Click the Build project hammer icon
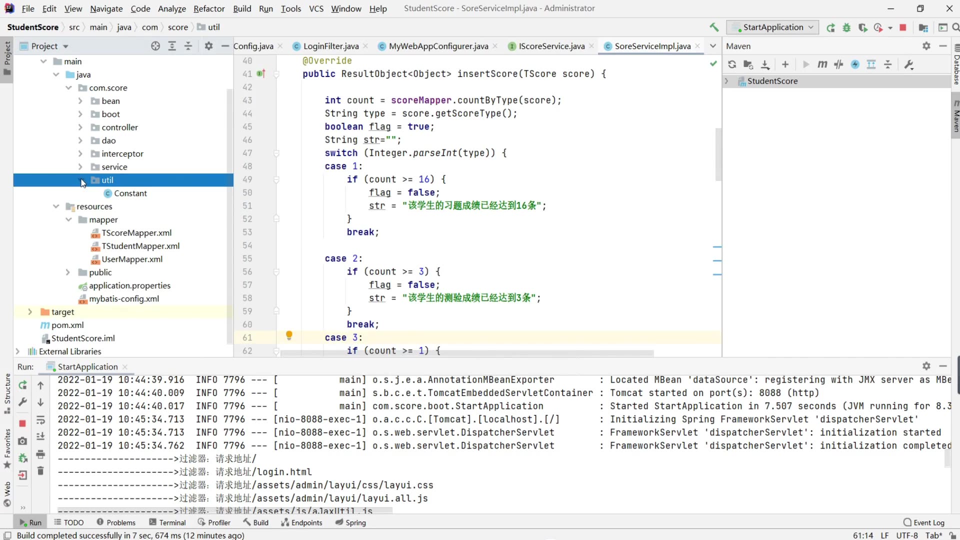This screenshot has width=960, height=540. pyautogui.click(x=714, y=27)
